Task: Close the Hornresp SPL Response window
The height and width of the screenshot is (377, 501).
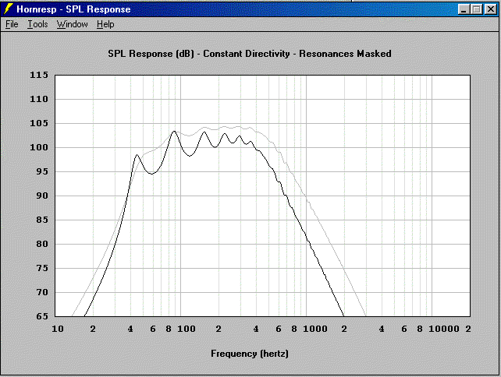Action: tap(490, 9)
